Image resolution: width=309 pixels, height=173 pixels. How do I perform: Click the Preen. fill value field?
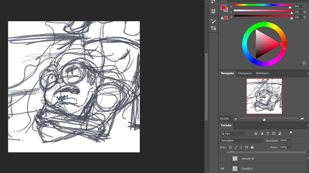pyautogui.click(x=284, y=147)
